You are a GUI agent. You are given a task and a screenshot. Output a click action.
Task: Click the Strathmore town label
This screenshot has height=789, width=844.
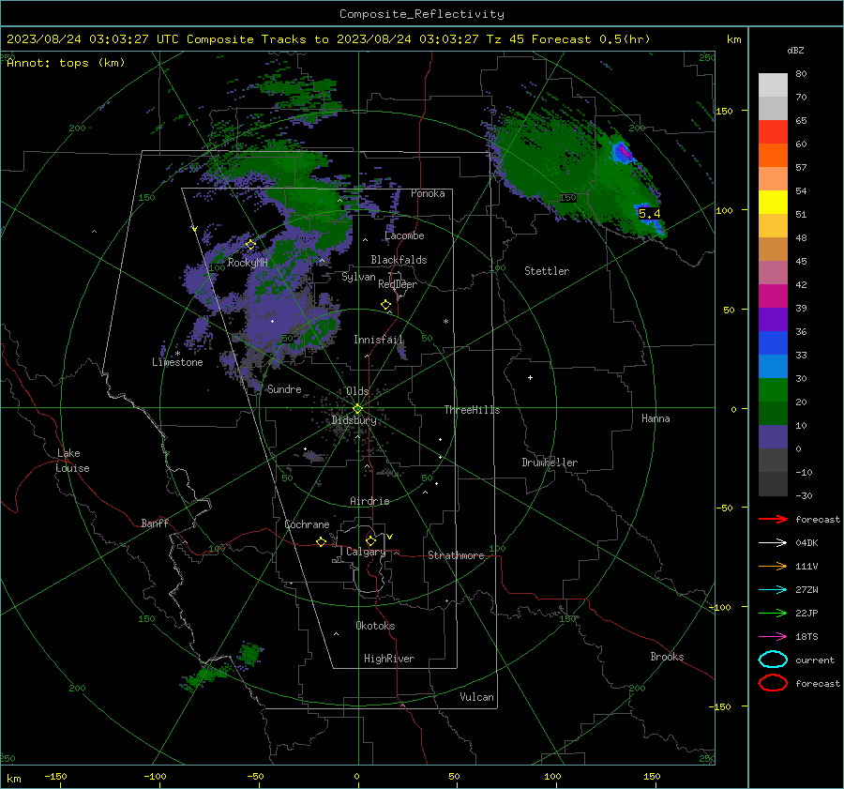456,555
